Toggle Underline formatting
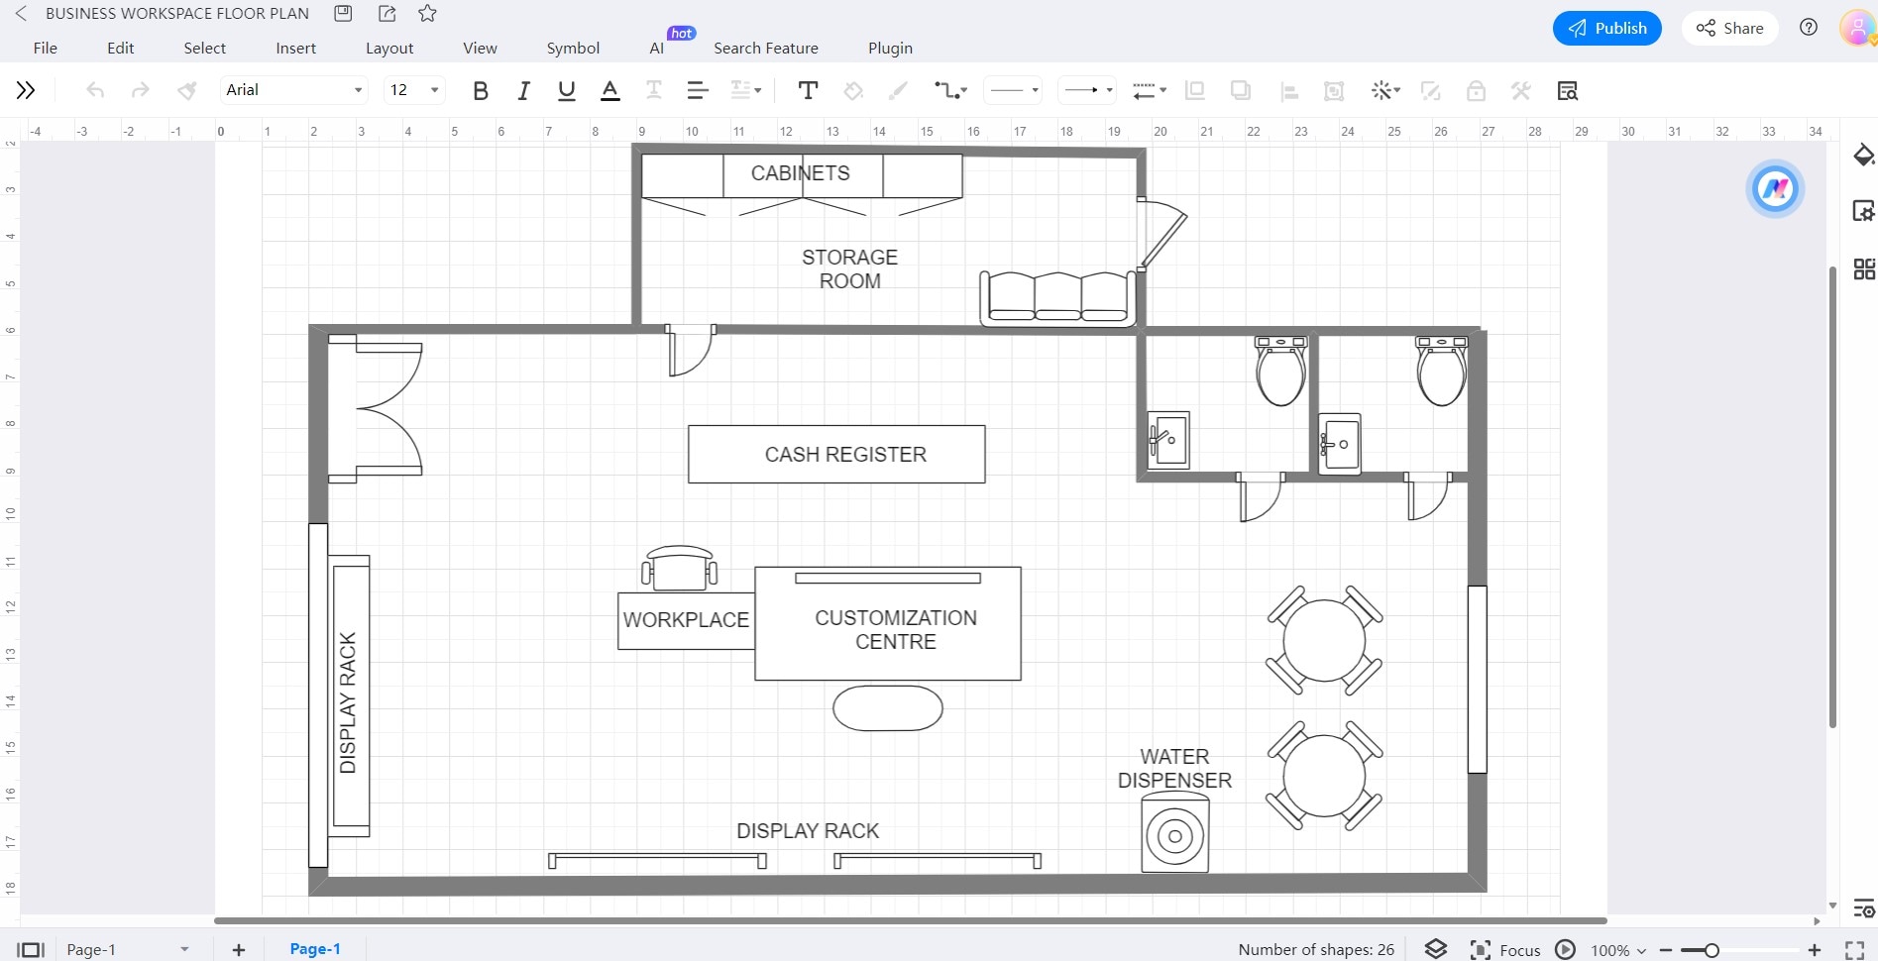 (x=567, y=90)
